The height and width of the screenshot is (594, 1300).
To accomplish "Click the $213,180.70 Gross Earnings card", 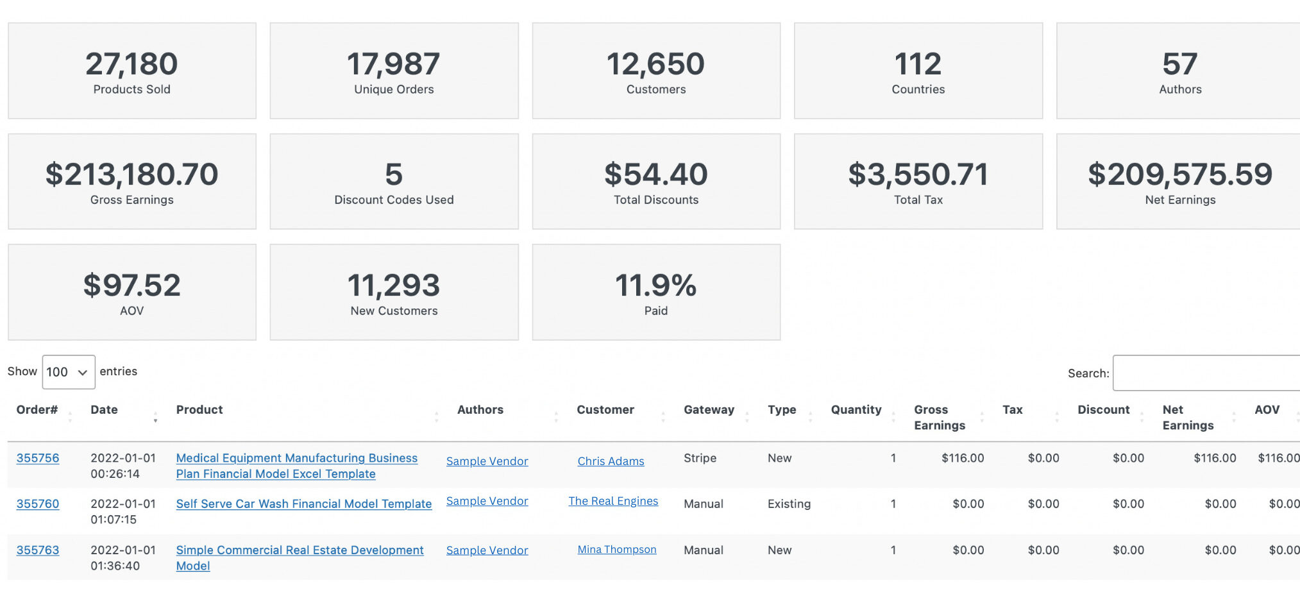I will click(x=132, y=182).
